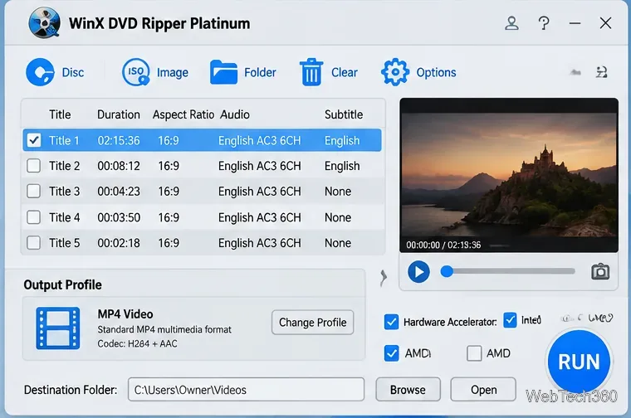631x418 pixels.
Task: Open the user account icon
Action: (511, 23)
